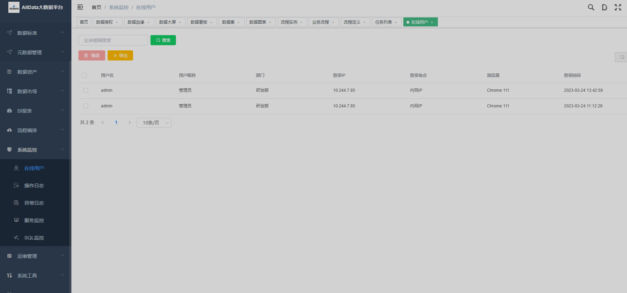Click the sidebar collapse hamburger icon
Viewport: 627px width, 293px height.
(x=80, y=7)
